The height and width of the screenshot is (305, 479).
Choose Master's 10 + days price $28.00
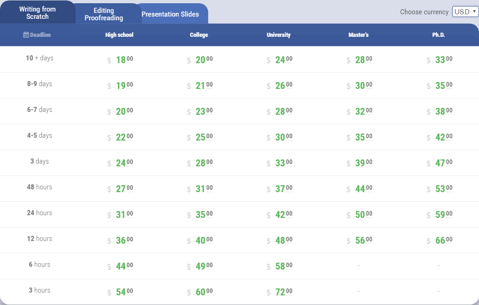[x=360, y=59]
